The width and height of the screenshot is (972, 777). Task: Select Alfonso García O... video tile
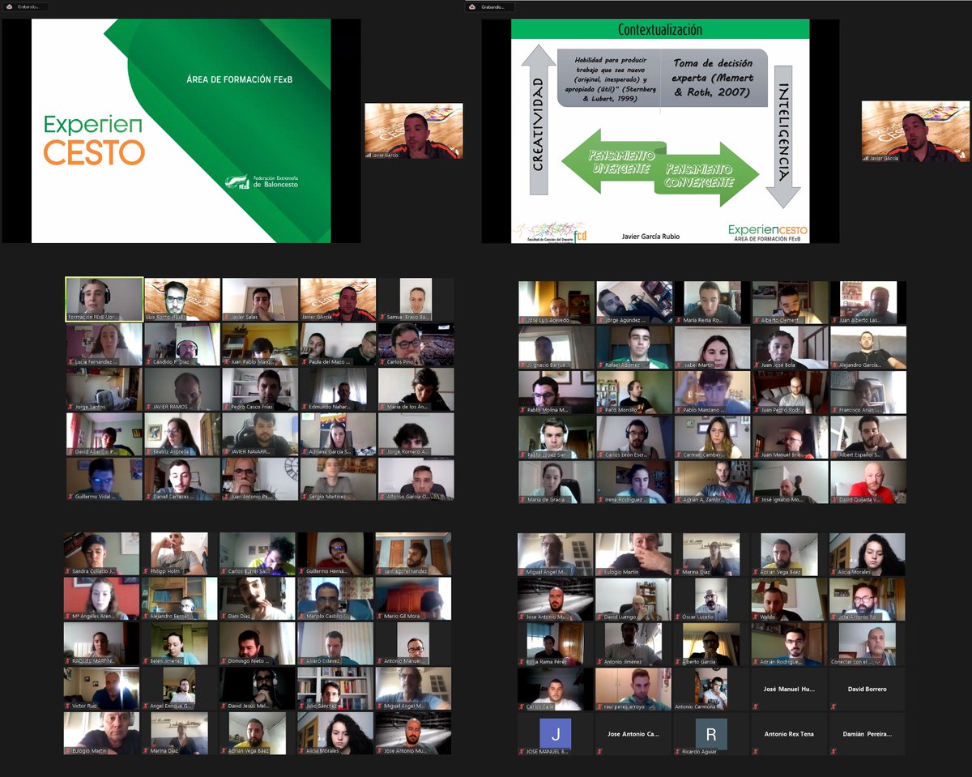coord(416,478)
